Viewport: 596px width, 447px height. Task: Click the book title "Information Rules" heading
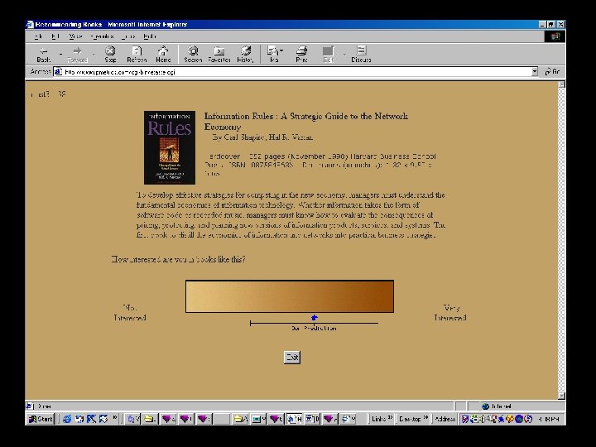306,121
